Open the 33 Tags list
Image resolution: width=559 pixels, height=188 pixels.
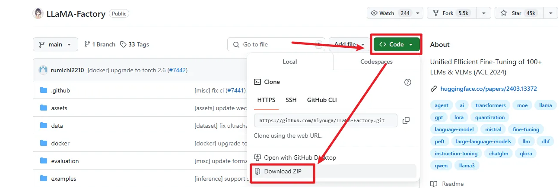coord(134,44)
